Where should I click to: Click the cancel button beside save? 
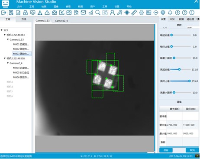click(192, 150)
